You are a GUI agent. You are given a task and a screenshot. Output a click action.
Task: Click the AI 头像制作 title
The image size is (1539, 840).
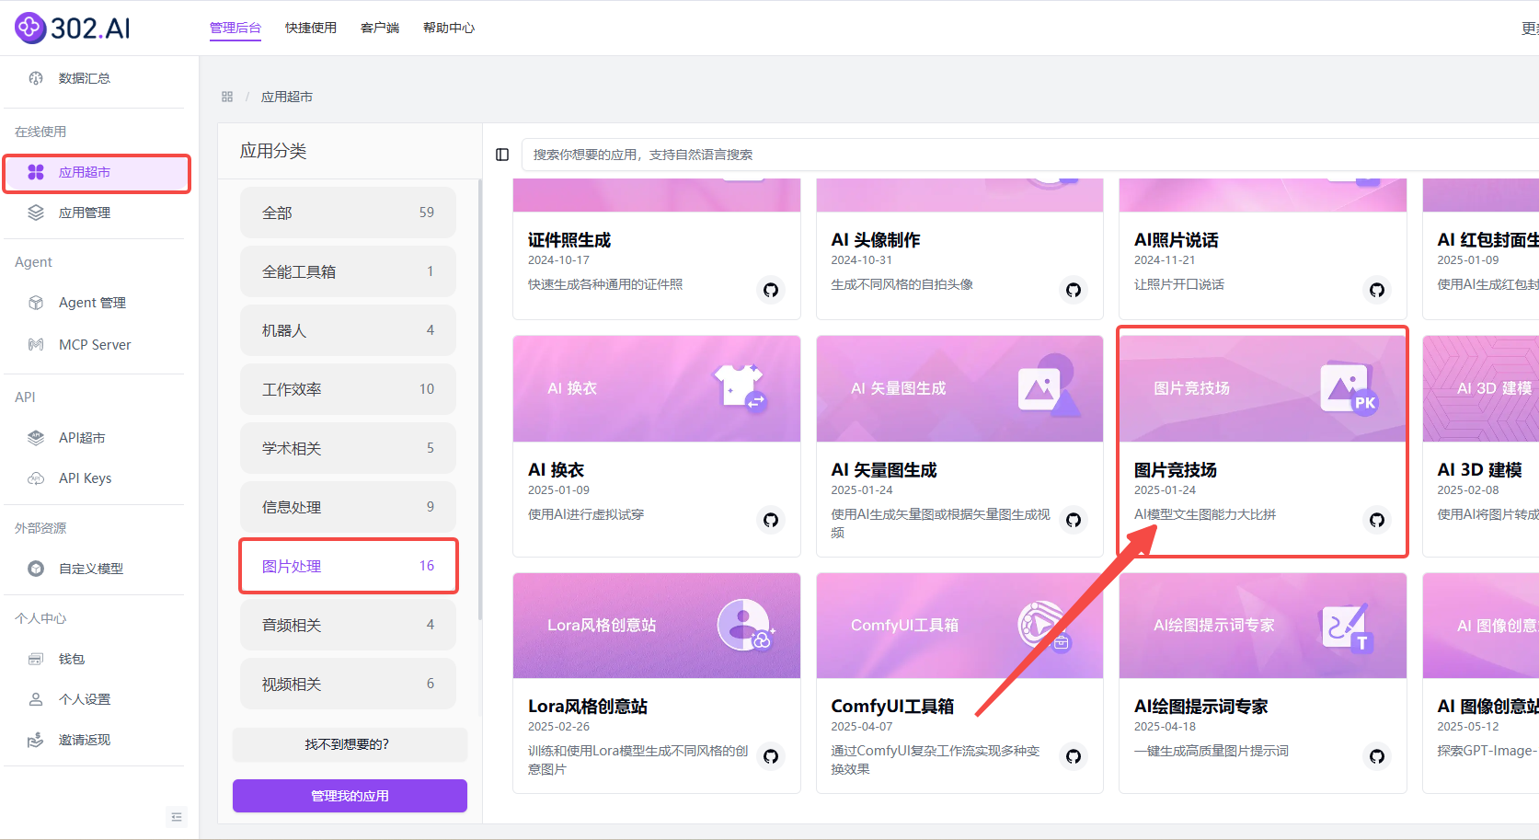coord(876,240)
